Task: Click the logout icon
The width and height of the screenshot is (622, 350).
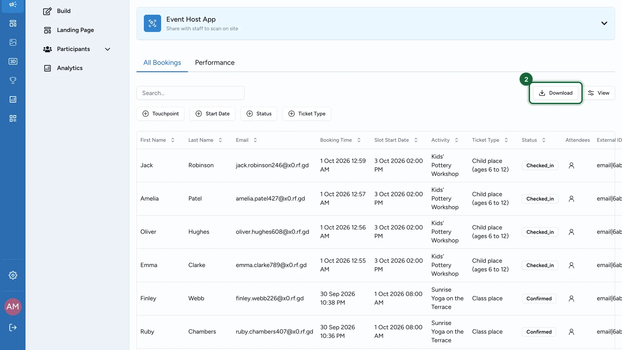Action: tap(13, 327)
